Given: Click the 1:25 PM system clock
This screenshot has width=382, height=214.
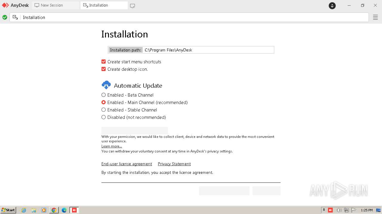Looking at the screenshot, I should [367, 210].
